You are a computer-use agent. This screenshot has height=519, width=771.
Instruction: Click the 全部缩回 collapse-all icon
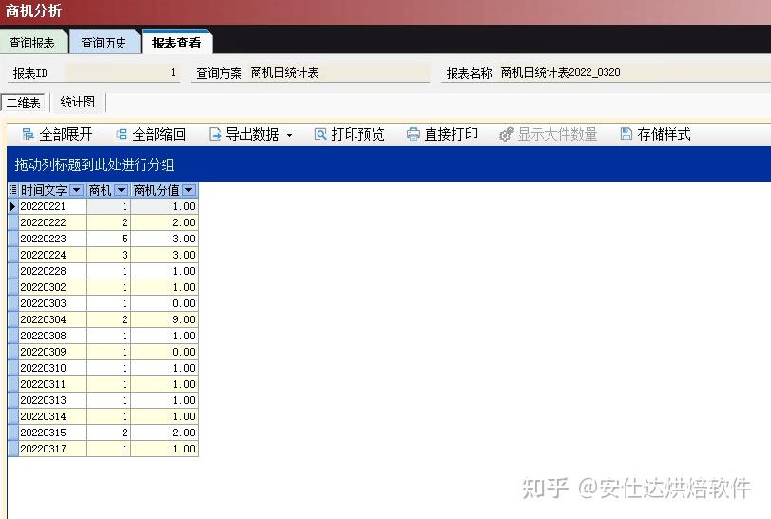(x=122, y=134)
